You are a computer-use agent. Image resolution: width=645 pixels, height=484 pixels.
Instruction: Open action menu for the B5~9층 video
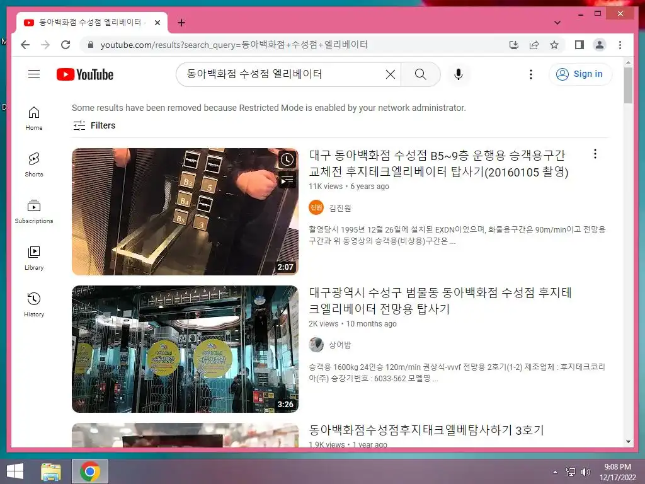[x=595, y=154]
